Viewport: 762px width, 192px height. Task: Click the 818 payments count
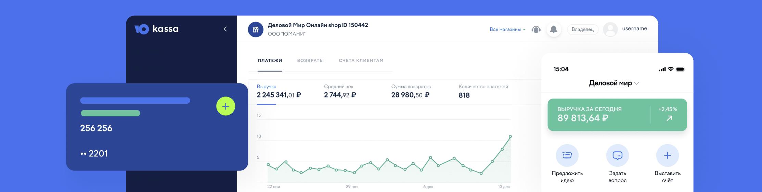pyautogui.click(x=464, y=95)
